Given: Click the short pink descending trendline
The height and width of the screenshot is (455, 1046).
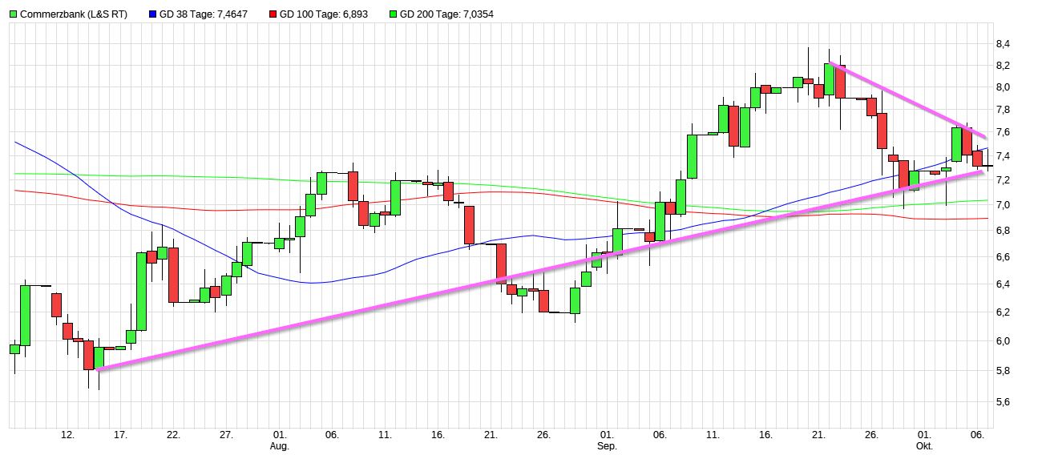Looking at the screenshot, I should (907, 99).
